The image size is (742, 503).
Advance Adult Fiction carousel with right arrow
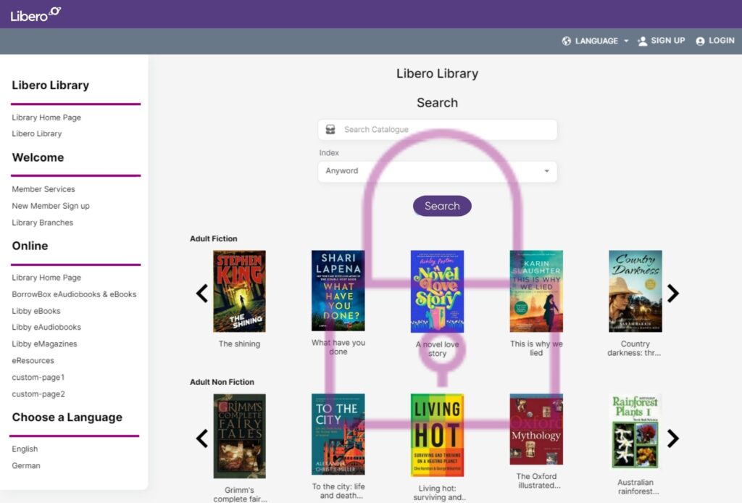click(673, 293)
